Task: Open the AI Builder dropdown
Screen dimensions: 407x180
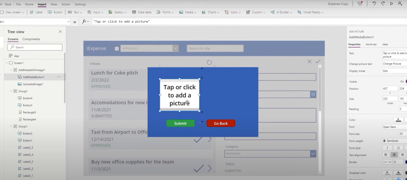Action: pos(282,12)
